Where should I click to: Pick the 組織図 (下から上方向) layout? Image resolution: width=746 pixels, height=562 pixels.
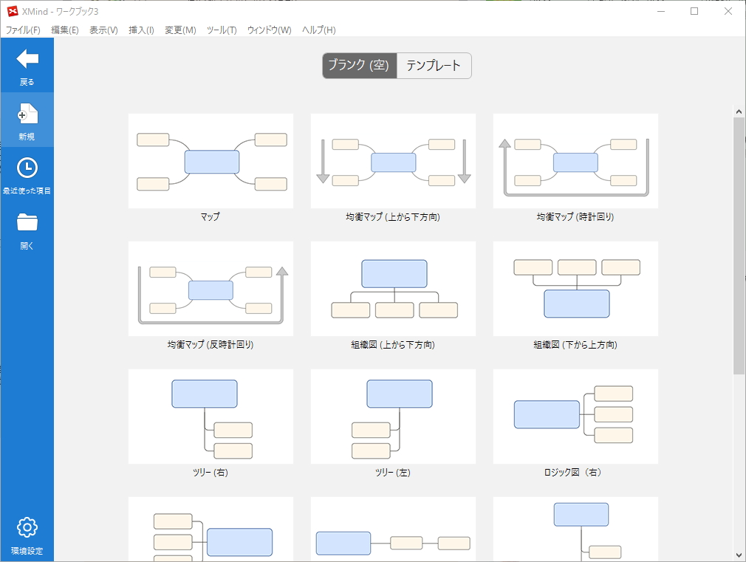pos(575,288)
